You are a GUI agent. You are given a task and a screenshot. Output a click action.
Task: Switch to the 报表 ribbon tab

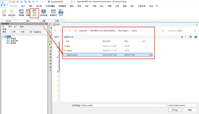click(x=31, y=6)
